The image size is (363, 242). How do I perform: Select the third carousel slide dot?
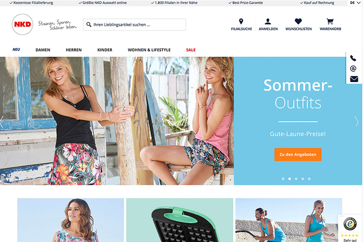pyautogui.click(x=296, y=179)
